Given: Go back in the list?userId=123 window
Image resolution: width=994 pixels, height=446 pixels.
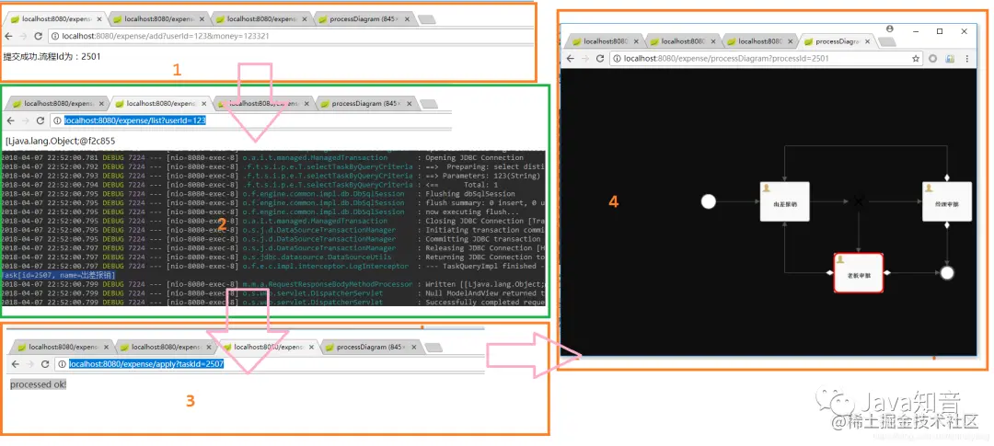Looking at the screenshot, I should [11, 120].
